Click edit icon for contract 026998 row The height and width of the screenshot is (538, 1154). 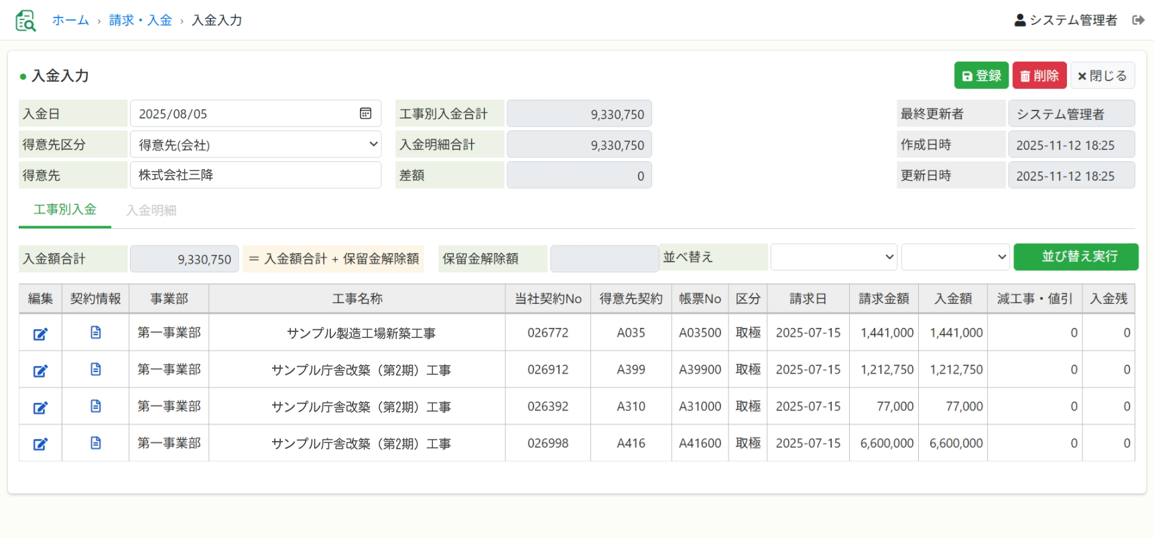click(x=40, y=444)
